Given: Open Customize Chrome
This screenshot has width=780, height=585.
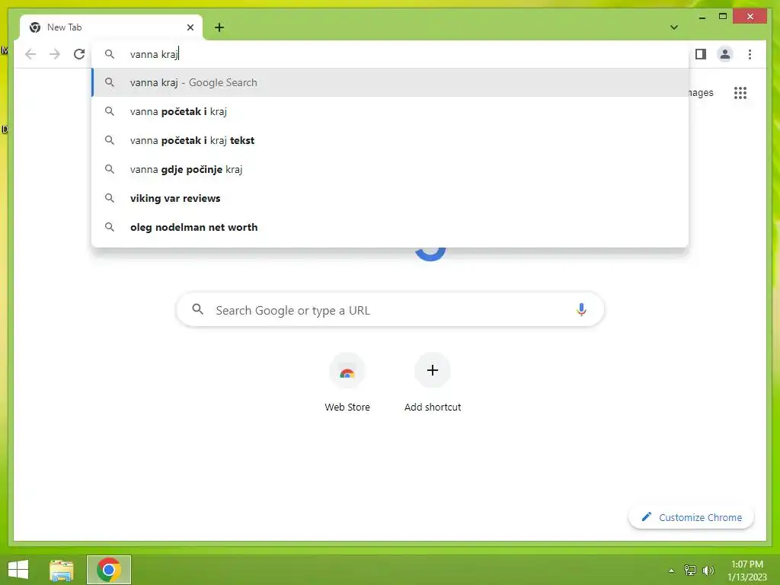Looking at the screenshot, I should coord(692,517).
